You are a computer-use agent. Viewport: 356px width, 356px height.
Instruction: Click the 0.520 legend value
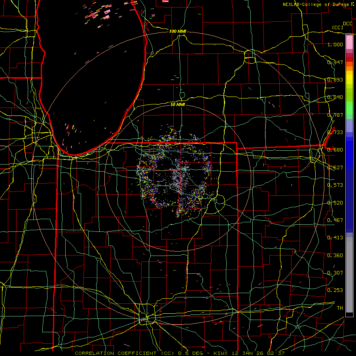point(335,203)
